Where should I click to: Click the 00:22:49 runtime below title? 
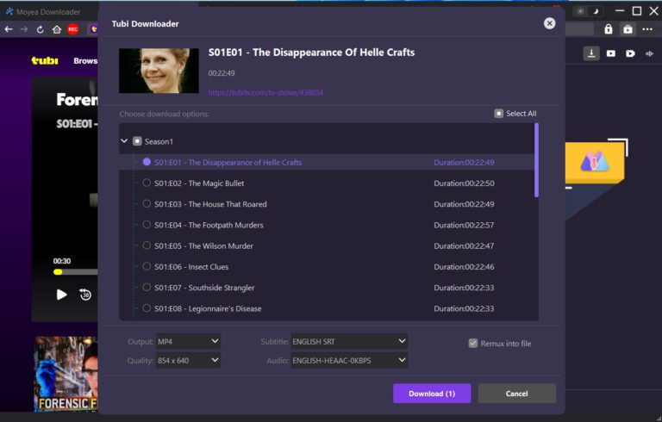coord(222,73)
